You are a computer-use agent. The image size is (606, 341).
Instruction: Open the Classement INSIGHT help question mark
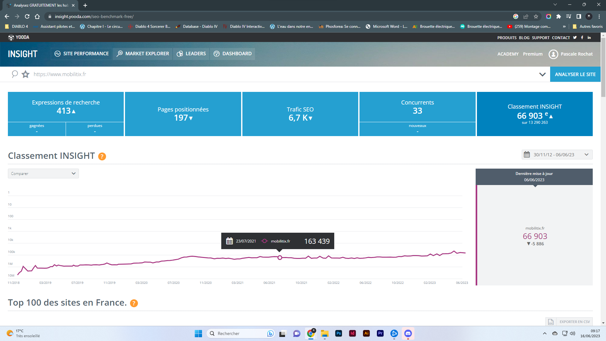coord(102,157)
